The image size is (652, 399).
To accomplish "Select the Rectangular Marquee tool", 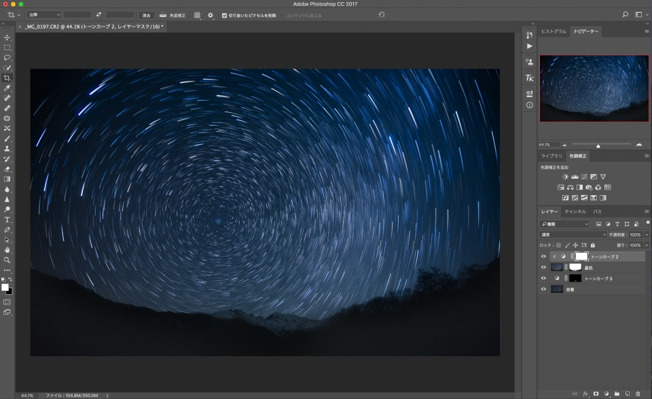I will click(x=7, y=48).
